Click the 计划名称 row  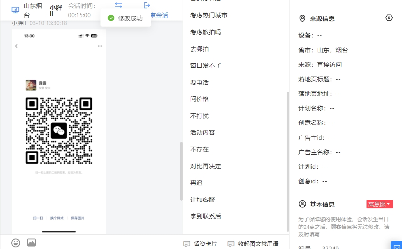[x=317, y=108]
